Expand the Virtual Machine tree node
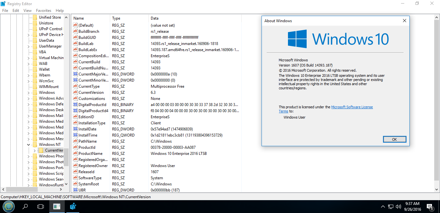 click(28, 58)
